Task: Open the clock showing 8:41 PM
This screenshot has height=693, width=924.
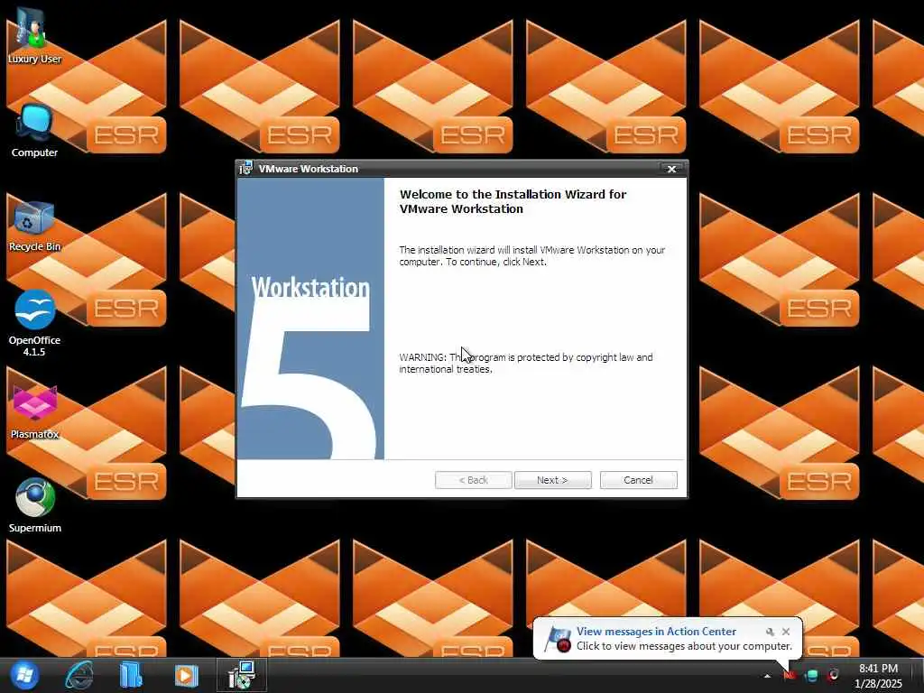Action: [x=878, y=676]
